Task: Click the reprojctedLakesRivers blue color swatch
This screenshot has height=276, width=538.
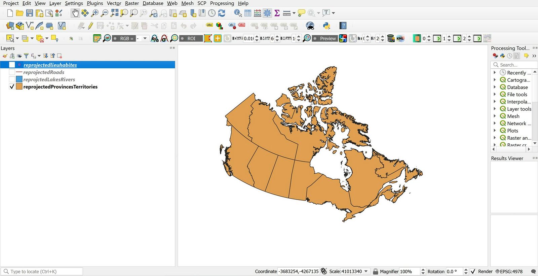Action: point(19,79)
